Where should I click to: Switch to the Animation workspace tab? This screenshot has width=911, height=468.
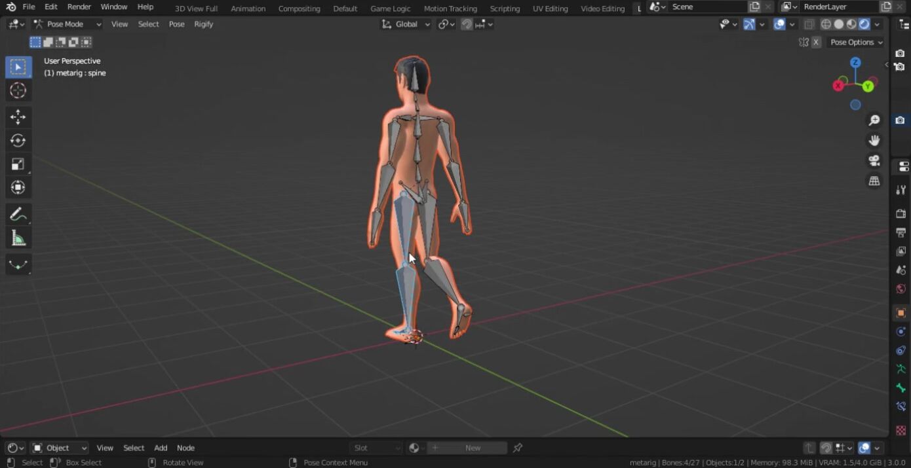pos(248,9)
